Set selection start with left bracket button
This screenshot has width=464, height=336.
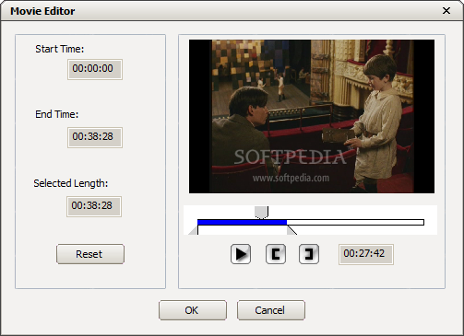(x=276, y=254)
